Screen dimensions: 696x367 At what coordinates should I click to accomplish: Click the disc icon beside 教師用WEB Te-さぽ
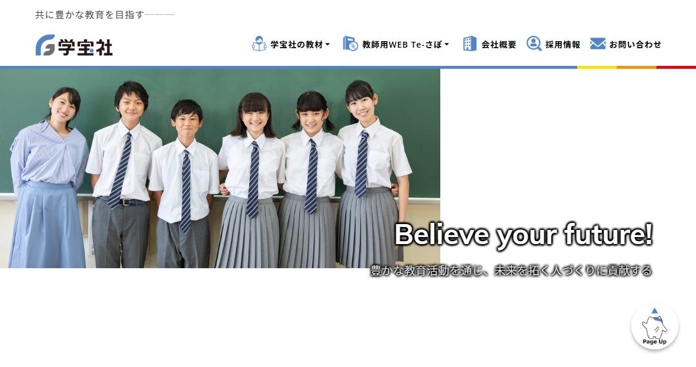click(x=350, y=44)
